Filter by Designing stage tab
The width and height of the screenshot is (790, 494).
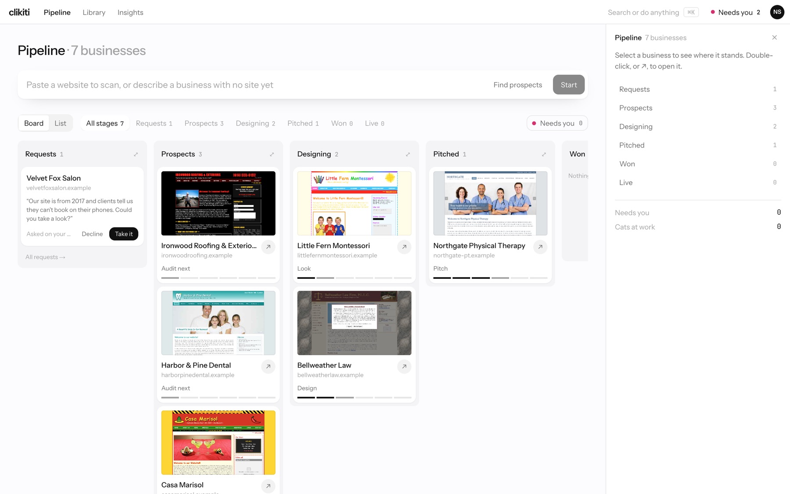255,123
